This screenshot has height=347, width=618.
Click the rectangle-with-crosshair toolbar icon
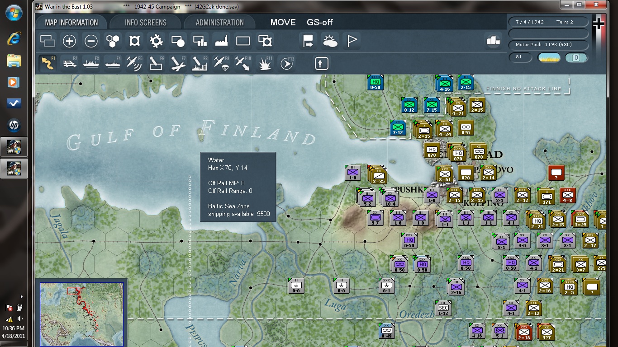[265, 42]
